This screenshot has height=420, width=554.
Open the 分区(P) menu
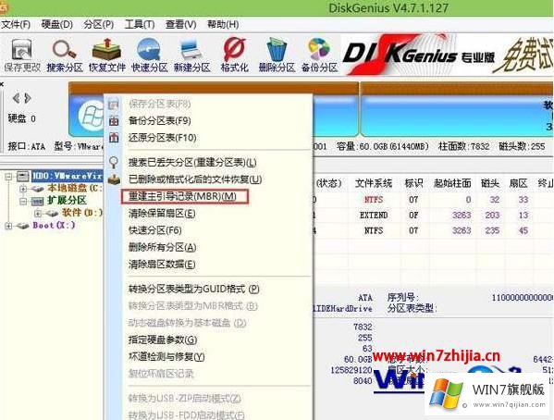(x=99, y=24)
